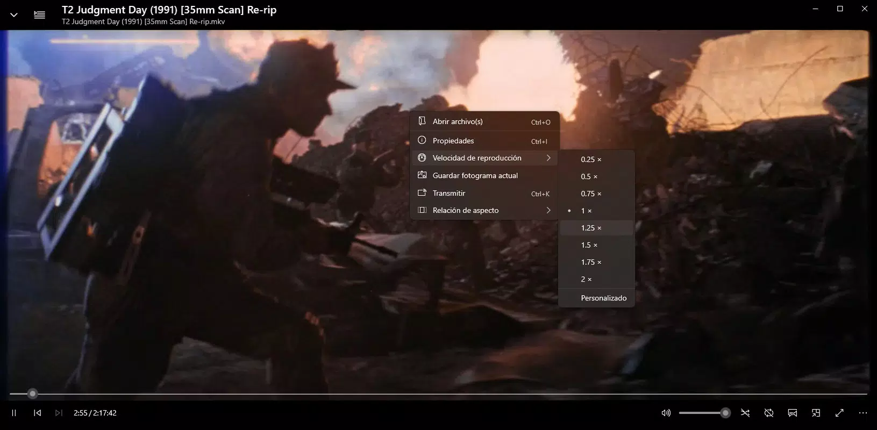Viewport: 877px width, 430px height.
Task: Set playback speed to 1.25 ×
Action: [x=596, y=228]
